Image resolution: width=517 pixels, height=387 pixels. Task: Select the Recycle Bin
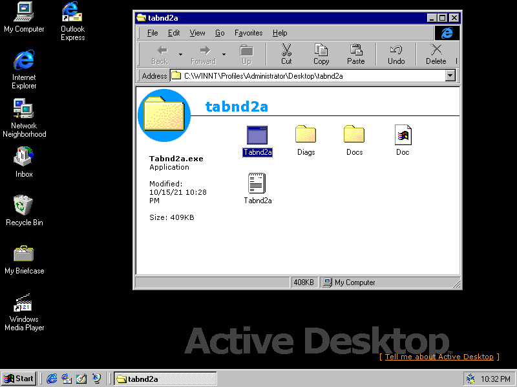coord(24,211)
